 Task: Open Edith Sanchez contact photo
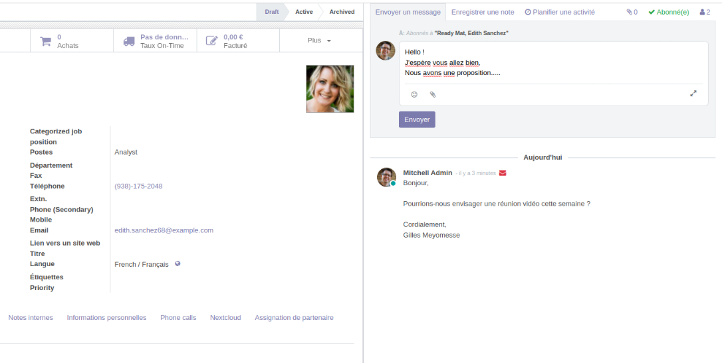coord(330,89)
